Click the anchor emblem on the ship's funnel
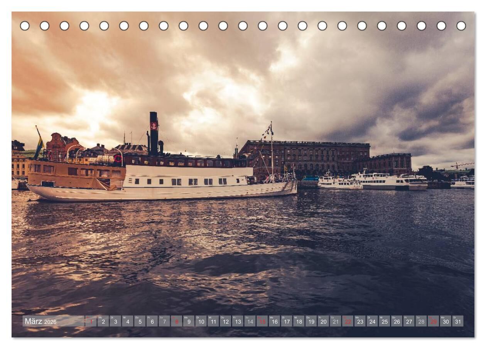 (154, 125)
